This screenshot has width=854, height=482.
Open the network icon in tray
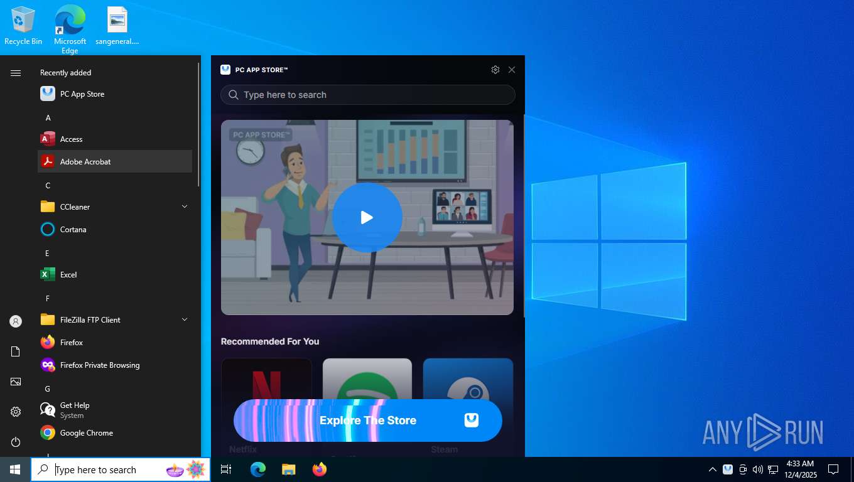[x=773, y=469]
